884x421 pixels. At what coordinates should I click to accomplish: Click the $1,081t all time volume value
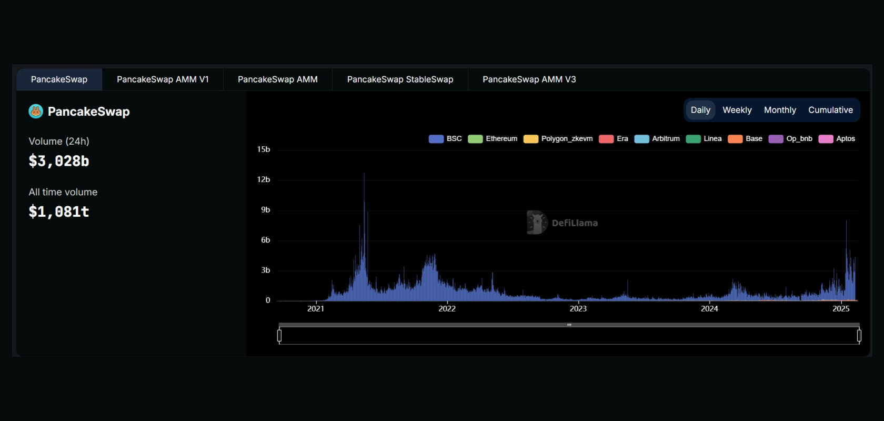(59, 212)
